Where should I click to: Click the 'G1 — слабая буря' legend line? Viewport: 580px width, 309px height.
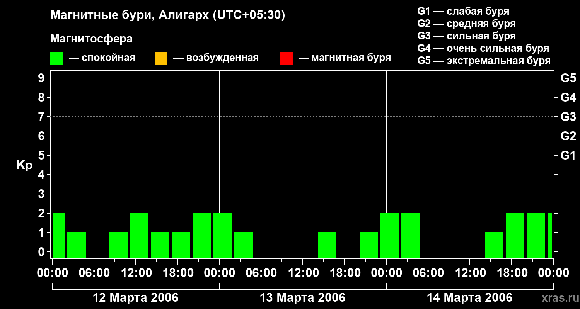(x=463, y=11)
